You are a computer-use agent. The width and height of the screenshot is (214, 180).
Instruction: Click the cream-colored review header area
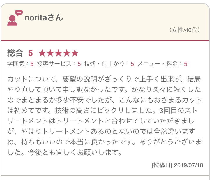pyautogui.click(x=105, y=22)
